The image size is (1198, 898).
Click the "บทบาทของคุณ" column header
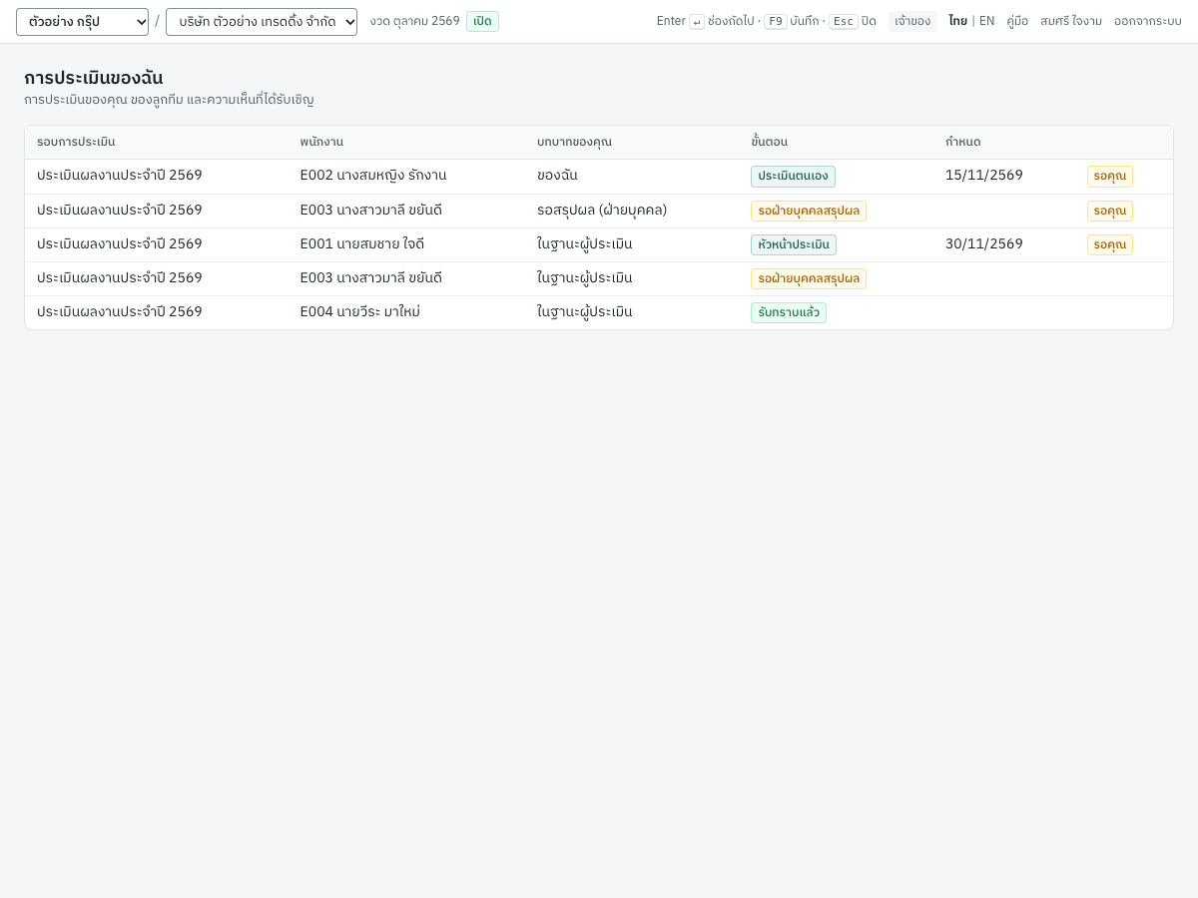point(574,142)
